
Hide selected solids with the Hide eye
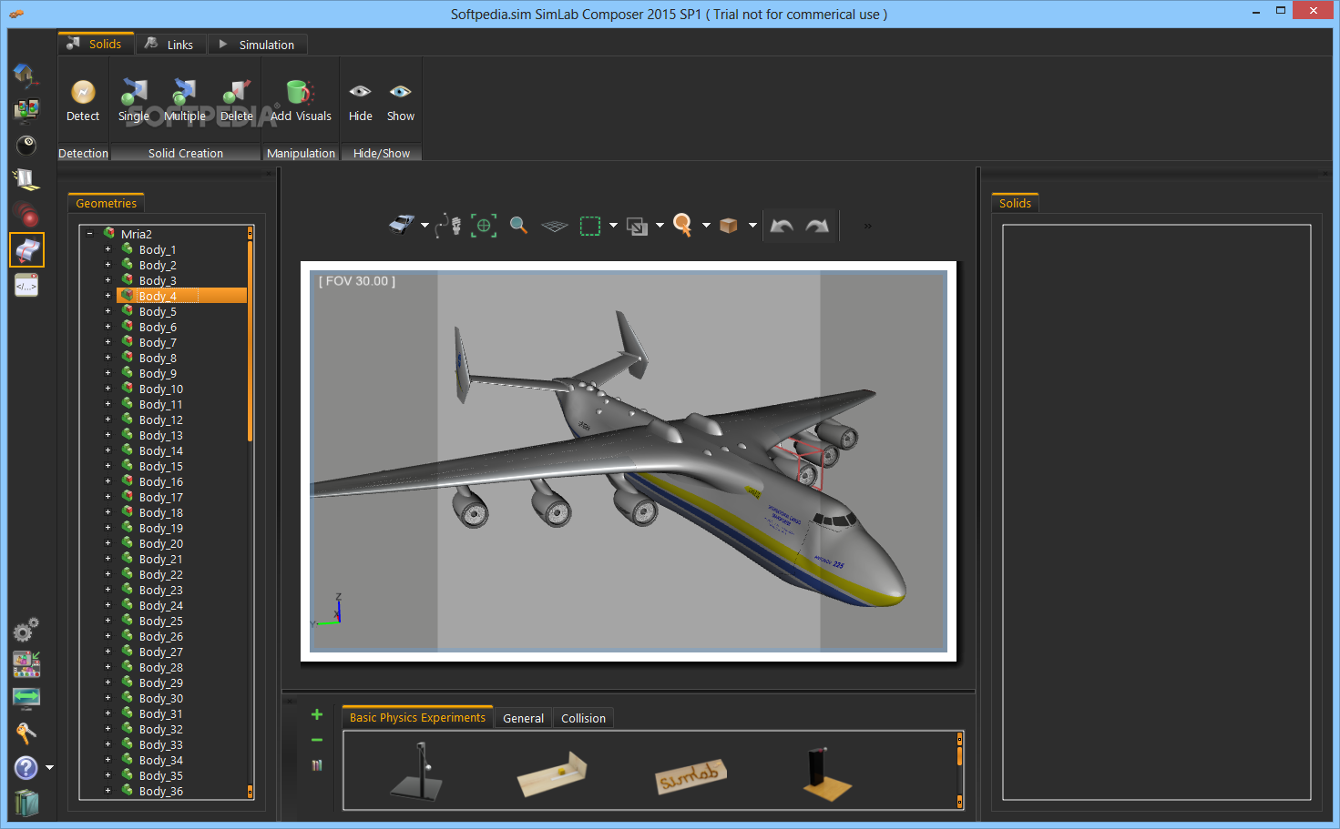[x=360, y=92]
